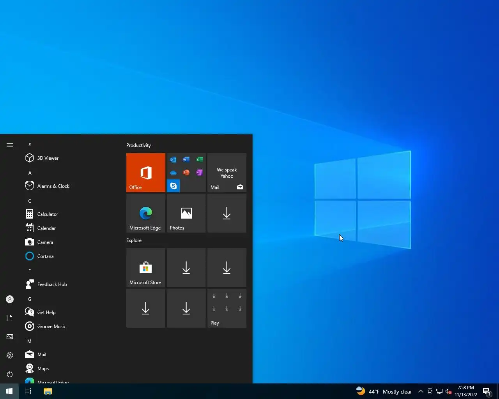
Task: Open the Microsoft Store tile
Action: (x=146, y=268)
